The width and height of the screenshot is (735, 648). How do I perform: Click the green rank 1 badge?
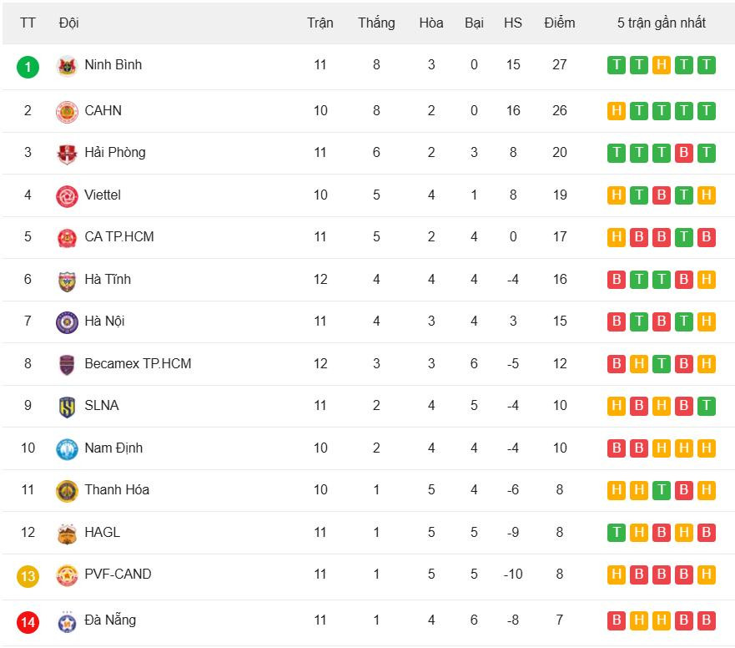[x=28, y=66]
